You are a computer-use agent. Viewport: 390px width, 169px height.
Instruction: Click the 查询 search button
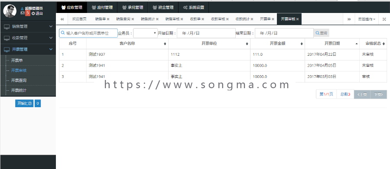coord(322,33)
